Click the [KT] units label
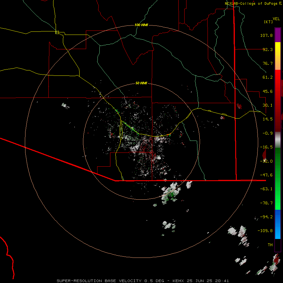Image resolution: width=283 pixels, height=283 pixels. [269, 22]
